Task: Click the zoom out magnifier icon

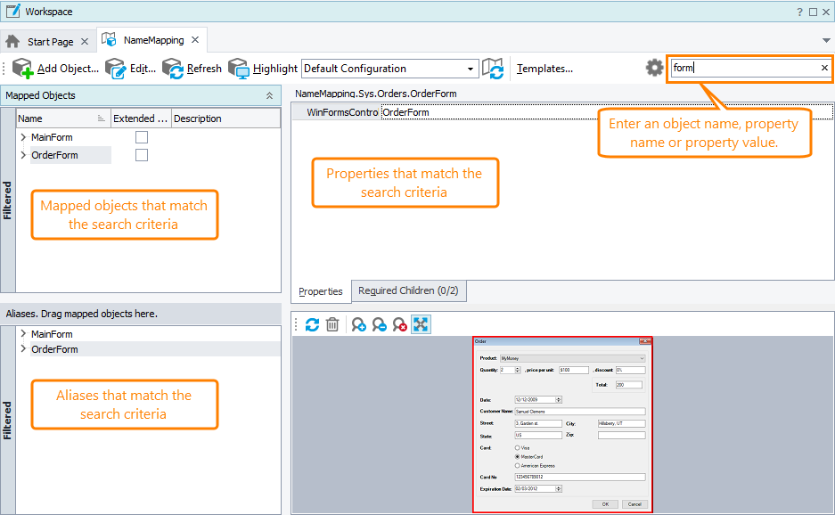Action: [x=379, y=325]
